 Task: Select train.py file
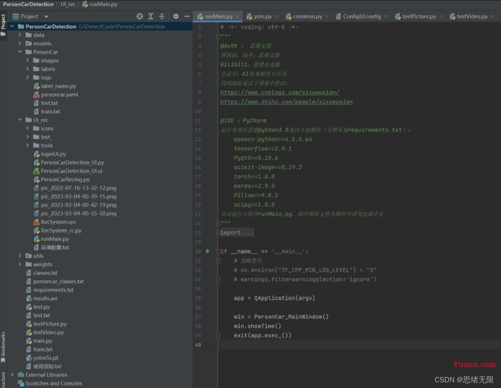point(42,341)
